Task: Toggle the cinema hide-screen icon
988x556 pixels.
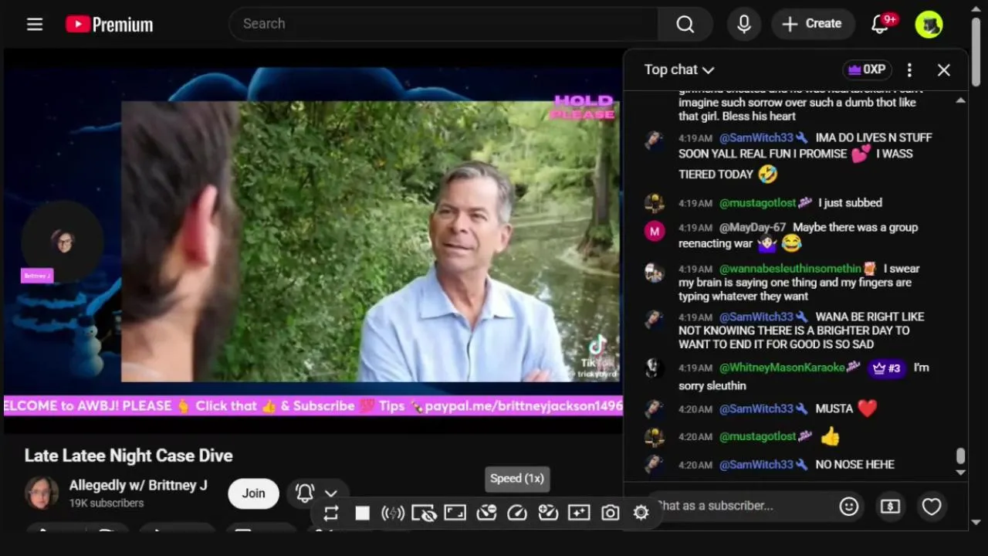Action: pos(424,513)
